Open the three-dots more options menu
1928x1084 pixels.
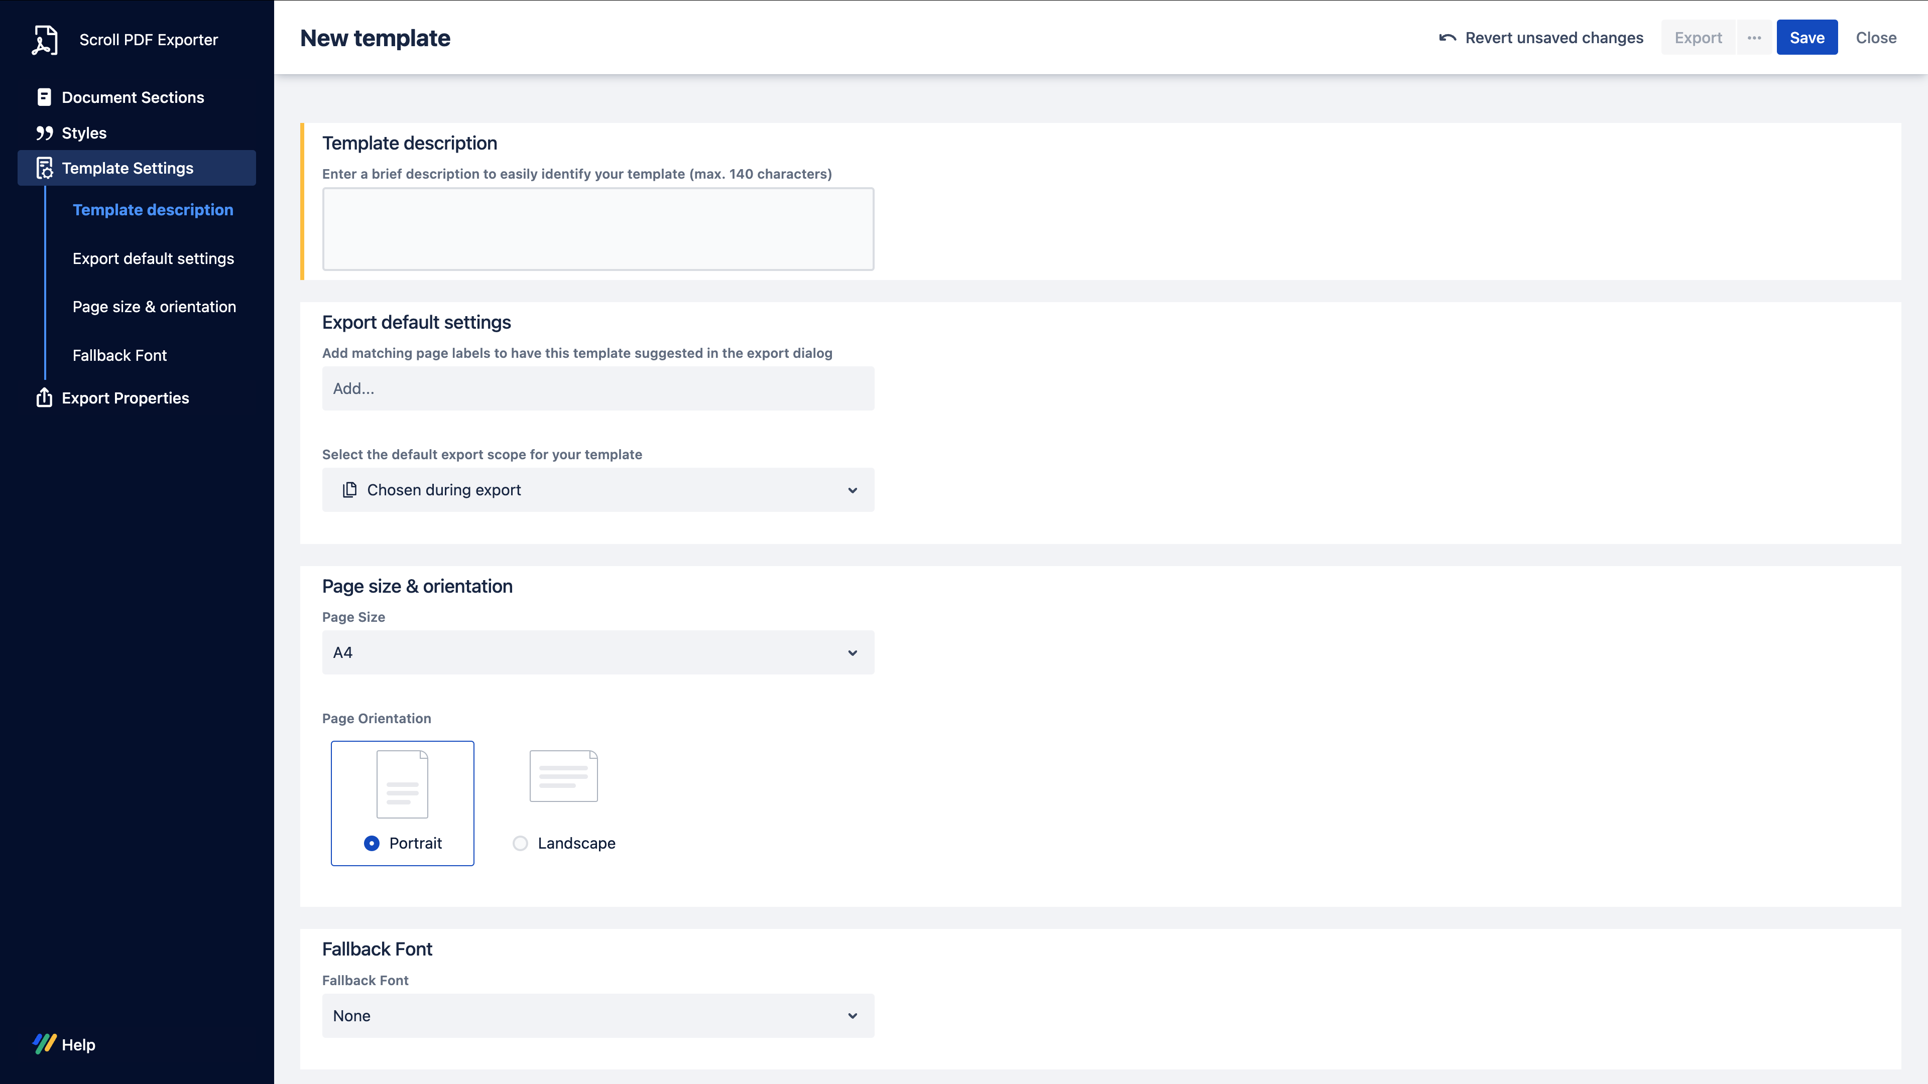[x=1754, y=38]
